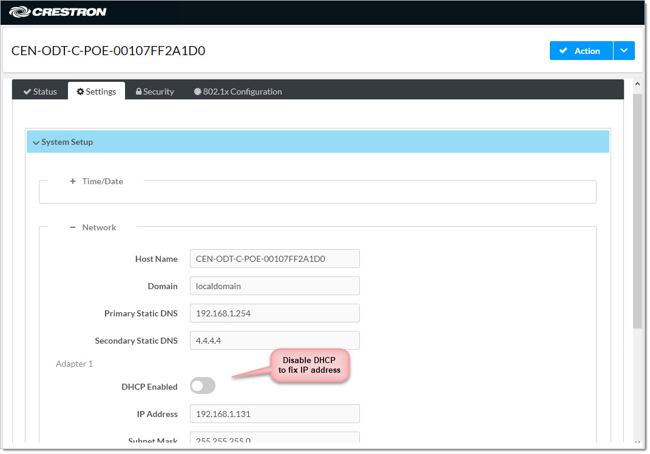Click the Crestron logo in header
The width and height of the screenshot is (650, 454).
(58, 12)
